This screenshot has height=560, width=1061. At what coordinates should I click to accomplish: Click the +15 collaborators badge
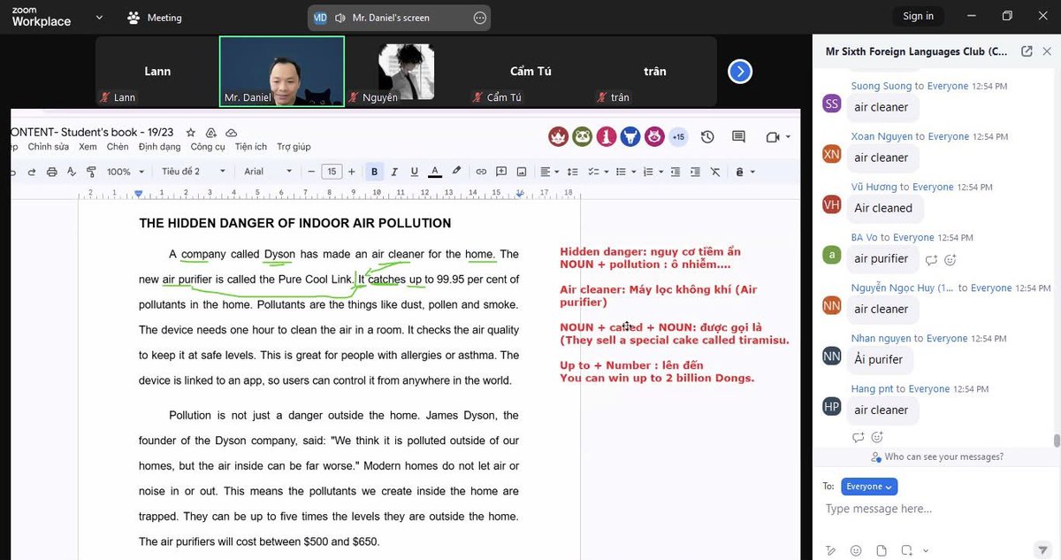click(x=678, y=137)
